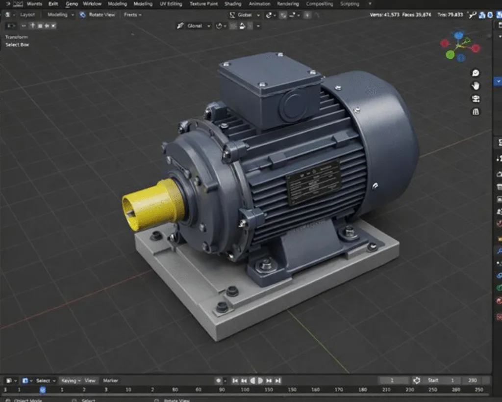Image resolution: width=502 pixels, height=402 pixels.
Task: Toggle the snapping button in header
Action: (x=283, y=15)
